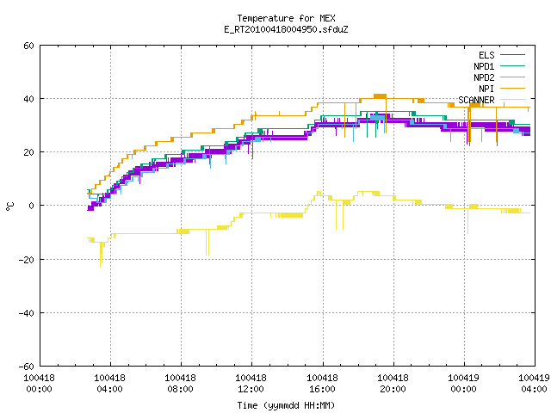Screen dimensions: 551x413
Task: Click the NPD1 legend label
Action: tap(484, 66)
